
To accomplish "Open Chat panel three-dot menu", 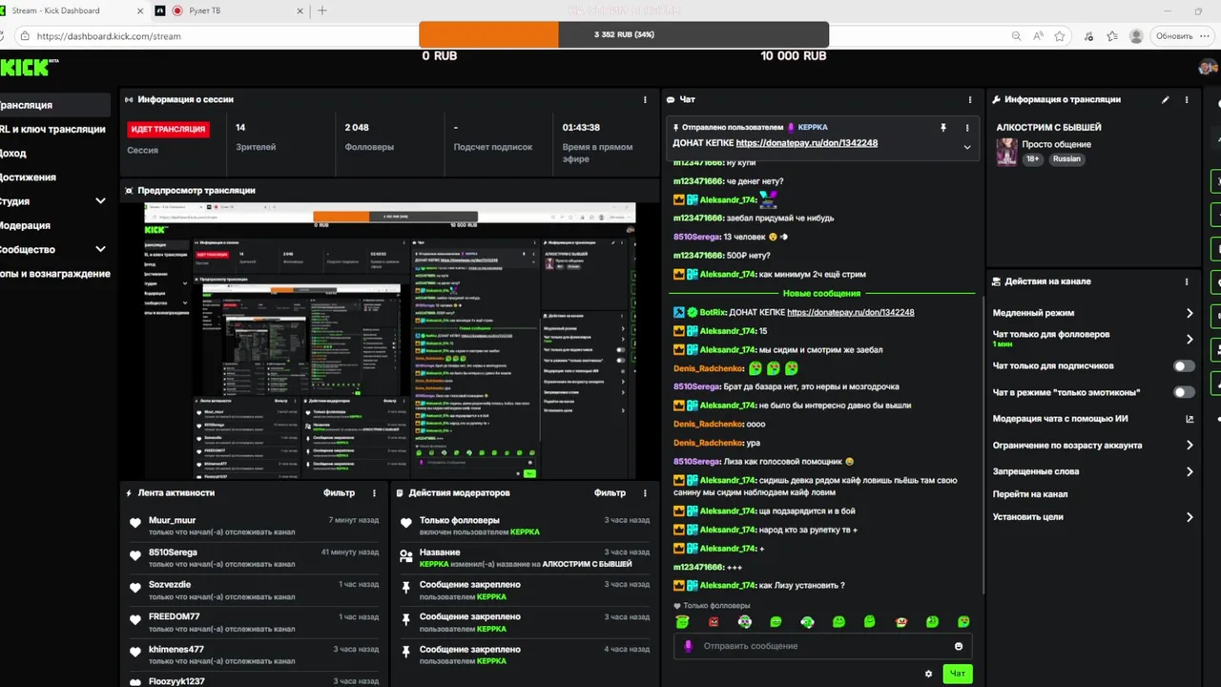I will click(970, 99).
